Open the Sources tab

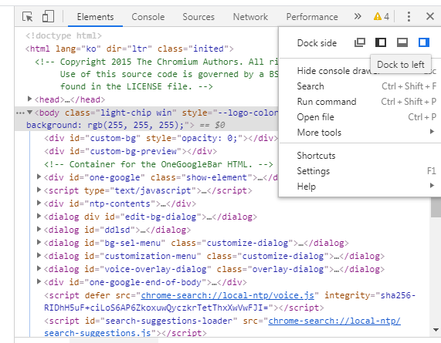[x=198, y=17]
